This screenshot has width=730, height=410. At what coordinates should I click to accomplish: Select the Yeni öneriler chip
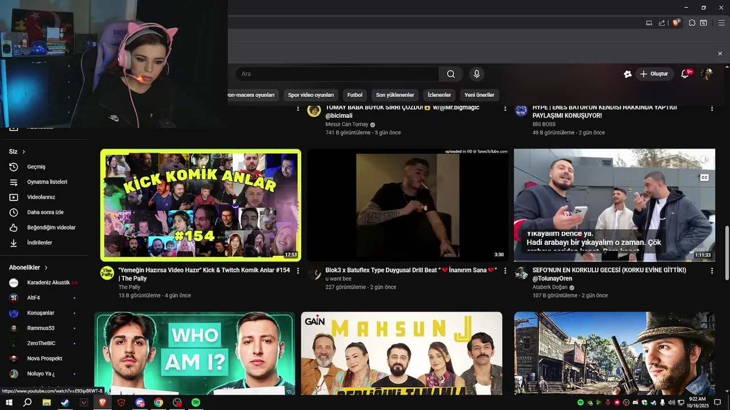479,95
